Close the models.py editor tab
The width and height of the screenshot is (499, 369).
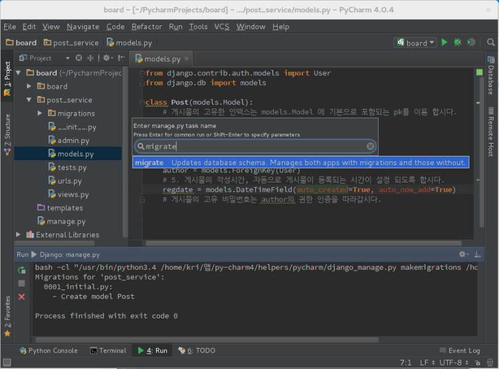pyautogui.click(x=187, y=59)
